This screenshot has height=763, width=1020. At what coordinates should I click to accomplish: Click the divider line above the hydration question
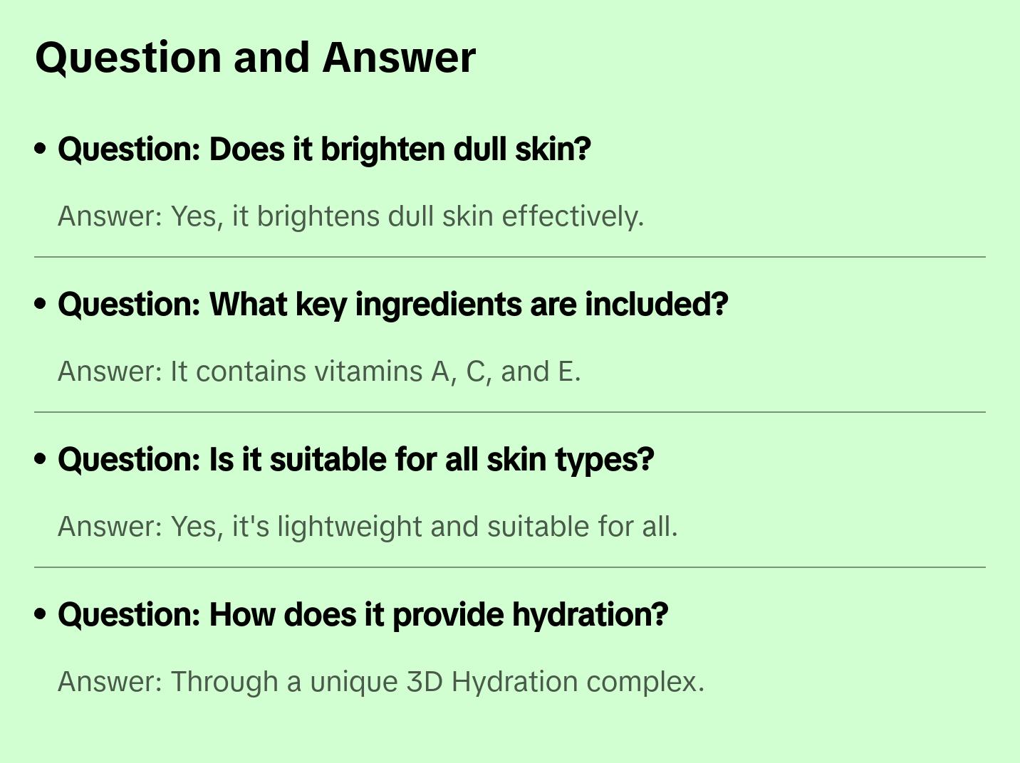pos(510,567)
